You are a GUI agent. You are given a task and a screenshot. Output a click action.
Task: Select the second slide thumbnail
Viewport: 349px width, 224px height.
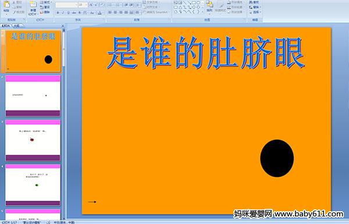(33, 96)
